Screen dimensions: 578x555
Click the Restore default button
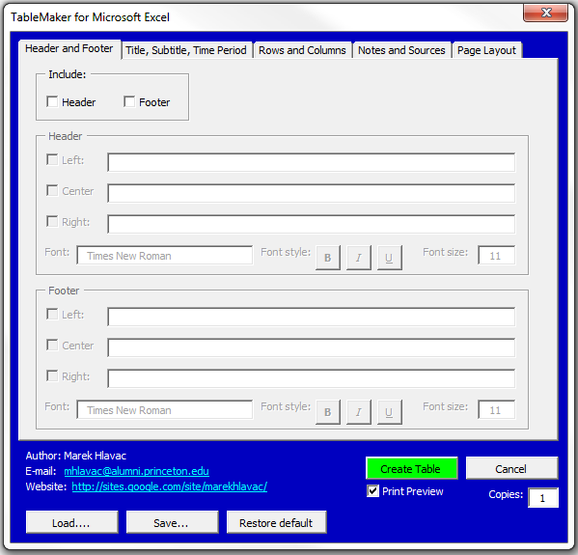pos(277,522)
